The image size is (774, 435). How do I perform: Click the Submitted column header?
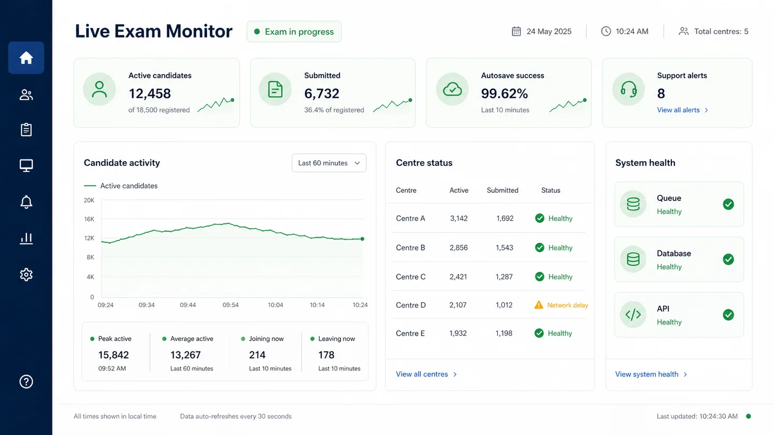503,190
